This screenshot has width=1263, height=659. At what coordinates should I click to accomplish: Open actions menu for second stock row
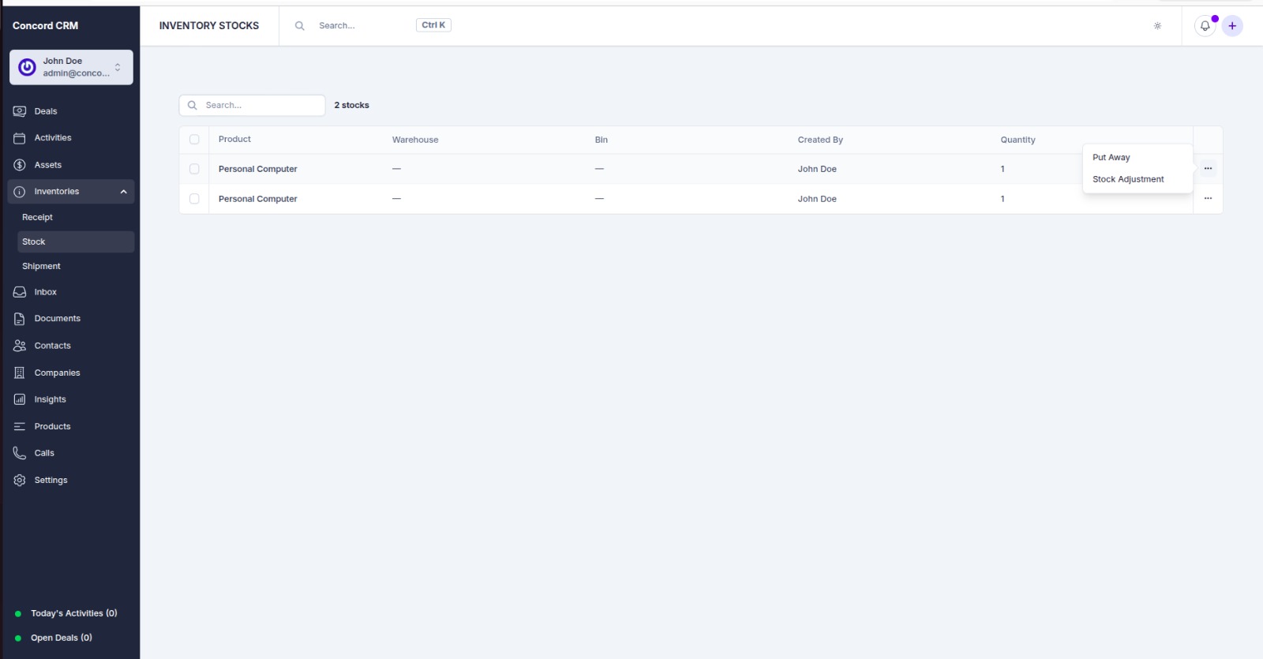tap(1208, 199)
